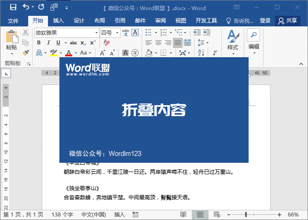Switch to the 审阅 ribbon tab

[x=161, y=20]
